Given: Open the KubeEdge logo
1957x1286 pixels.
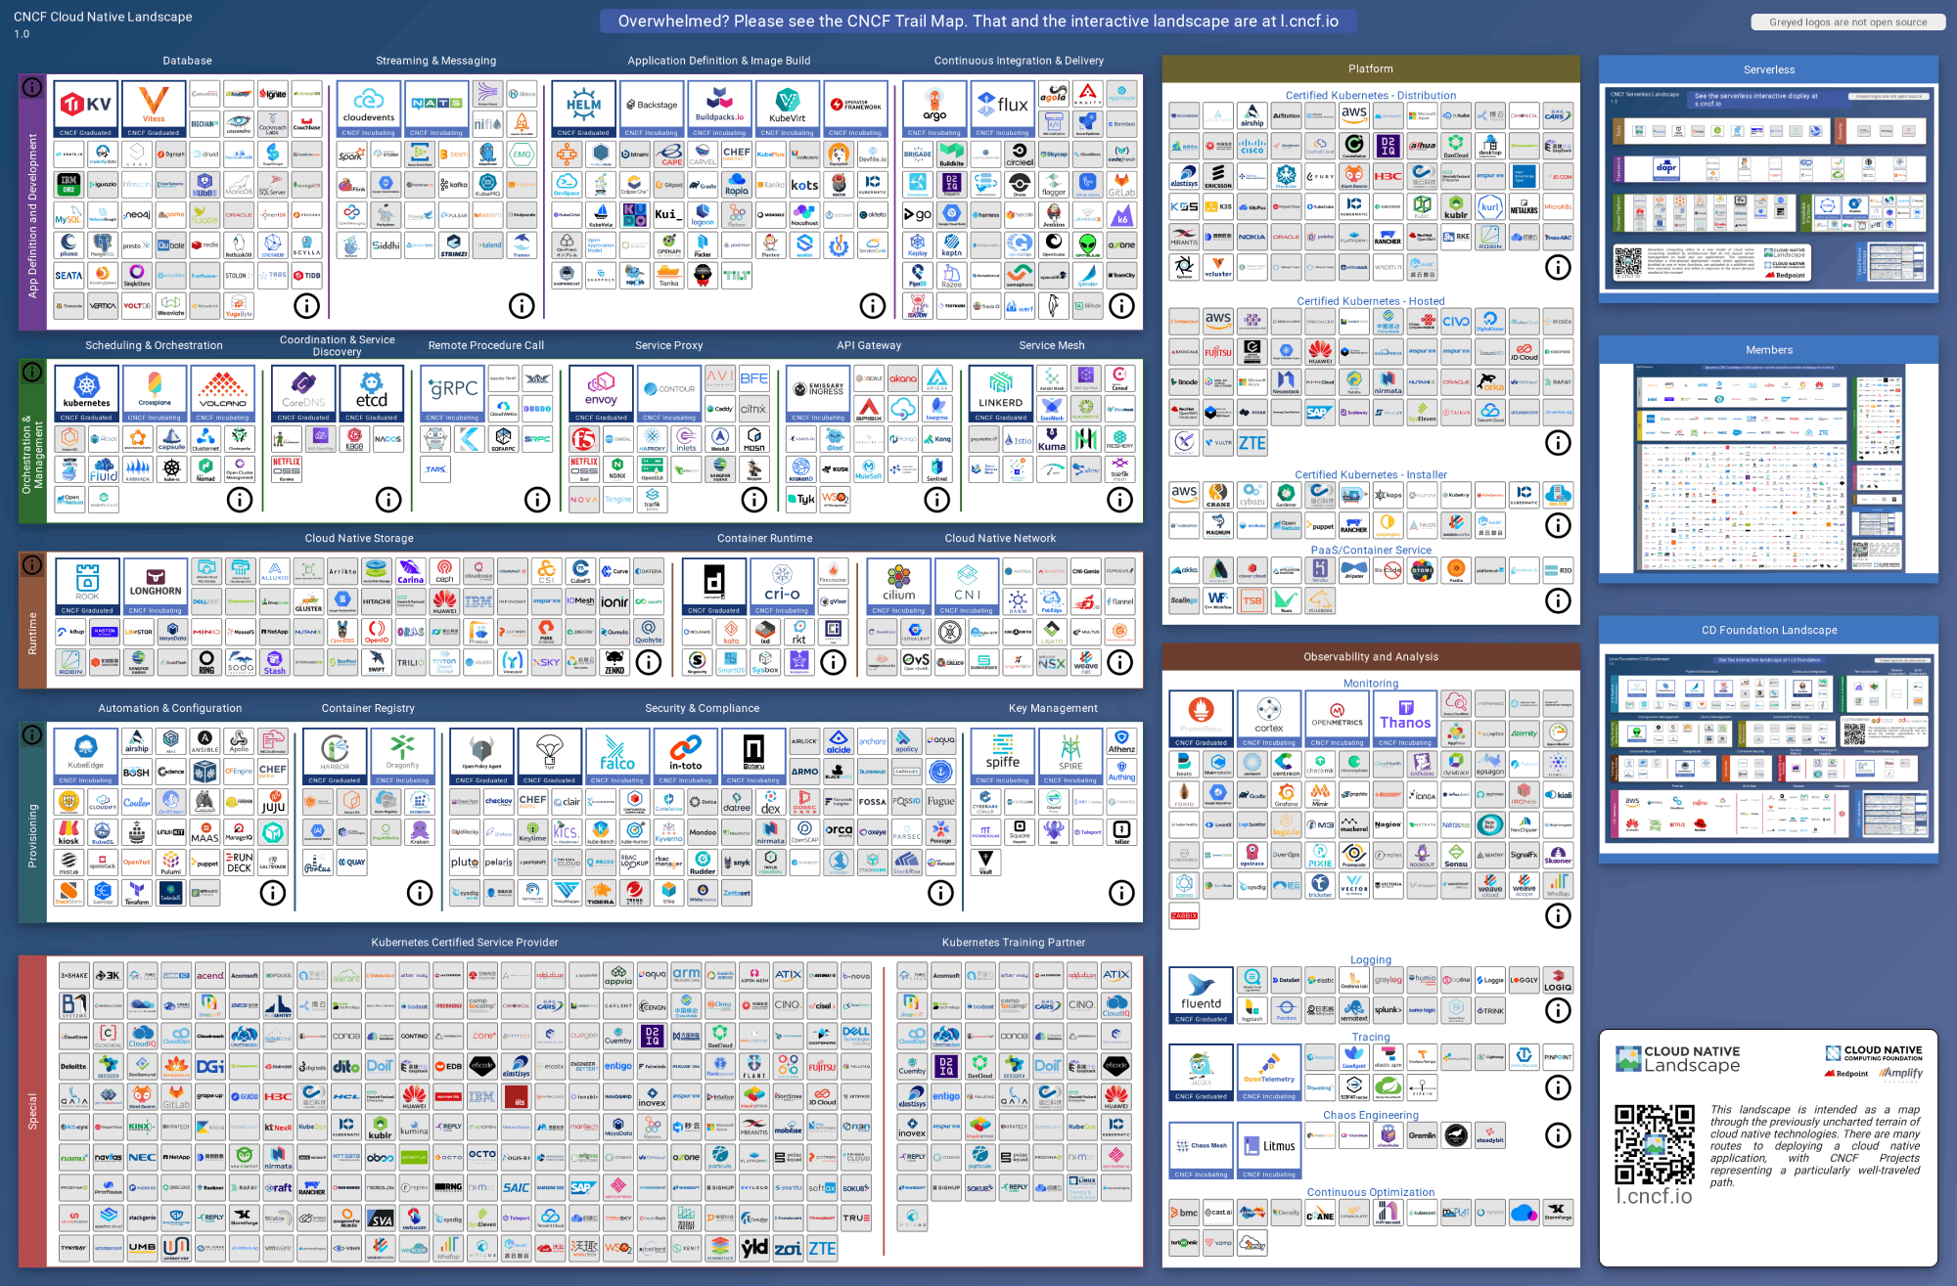Looking at the screenshot, I should [x=86, y=757].
